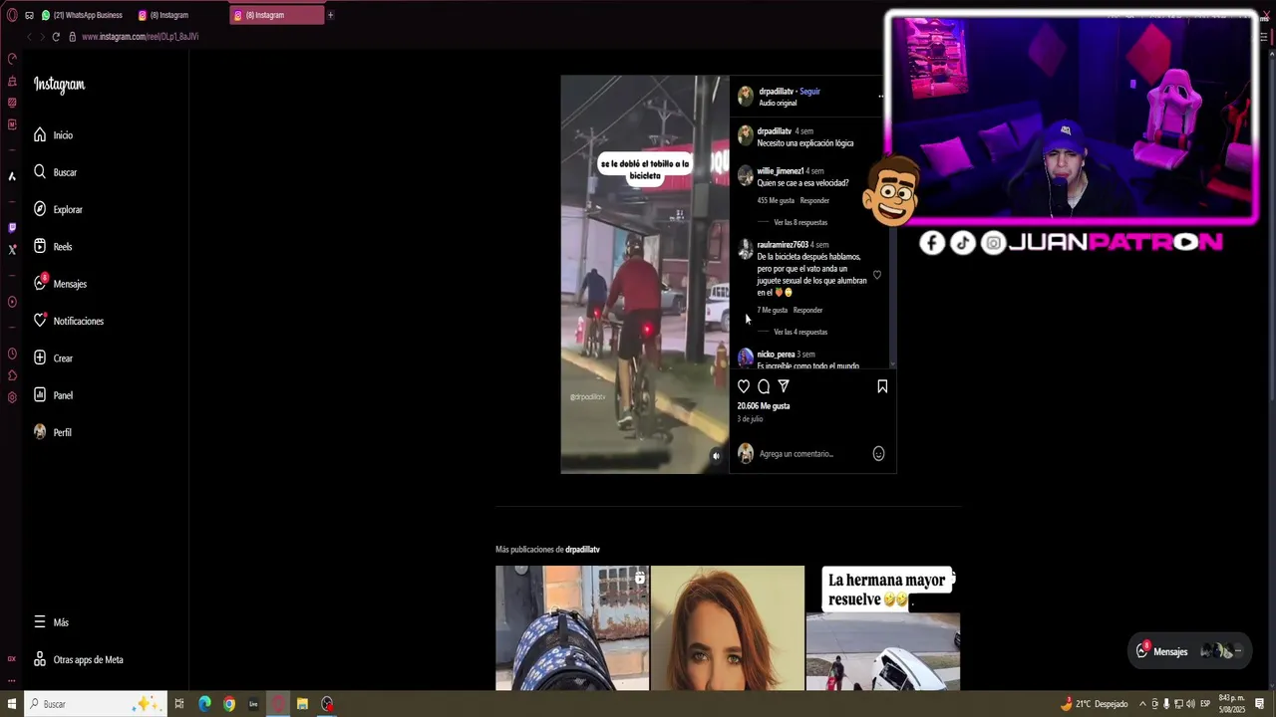Click Seguir to follow drpadillatv
The width and height of the screenshot is (1276, 717).
pos(809,92)
